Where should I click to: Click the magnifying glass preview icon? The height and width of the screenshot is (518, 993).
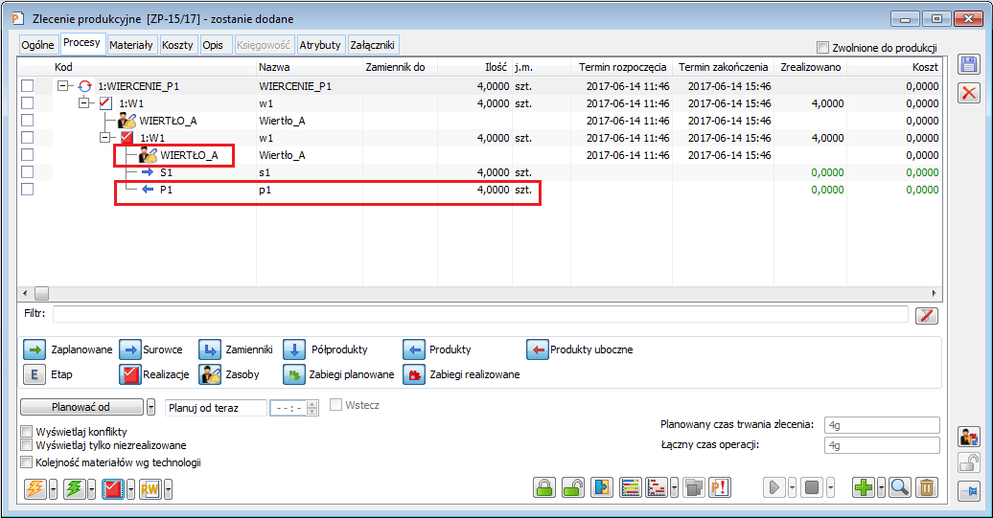[x=900, y=487]
